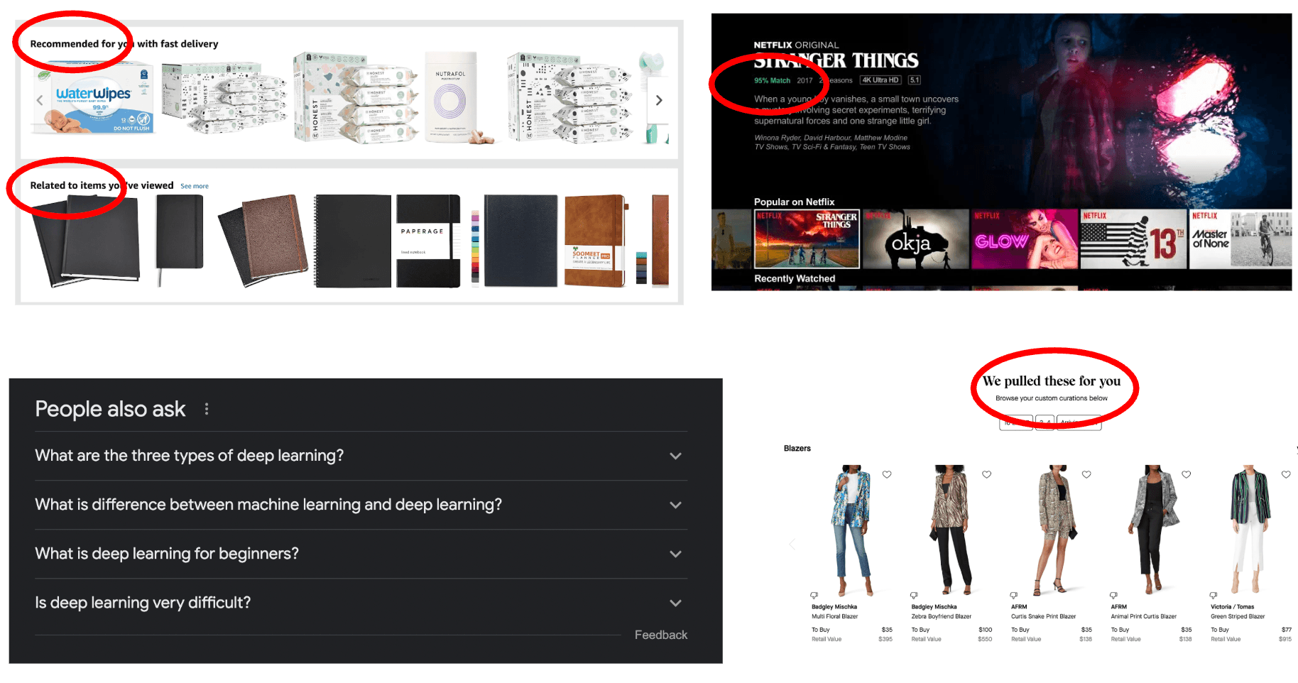
Task: Open the Animal Print Curtis Blazer name
Action: click(1144, 616)
